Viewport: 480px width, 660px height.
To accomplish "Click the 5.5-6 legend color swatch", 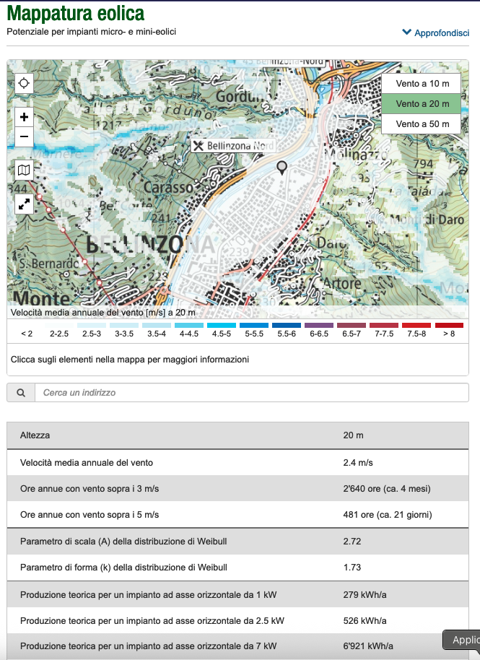I will click(287, 326).
